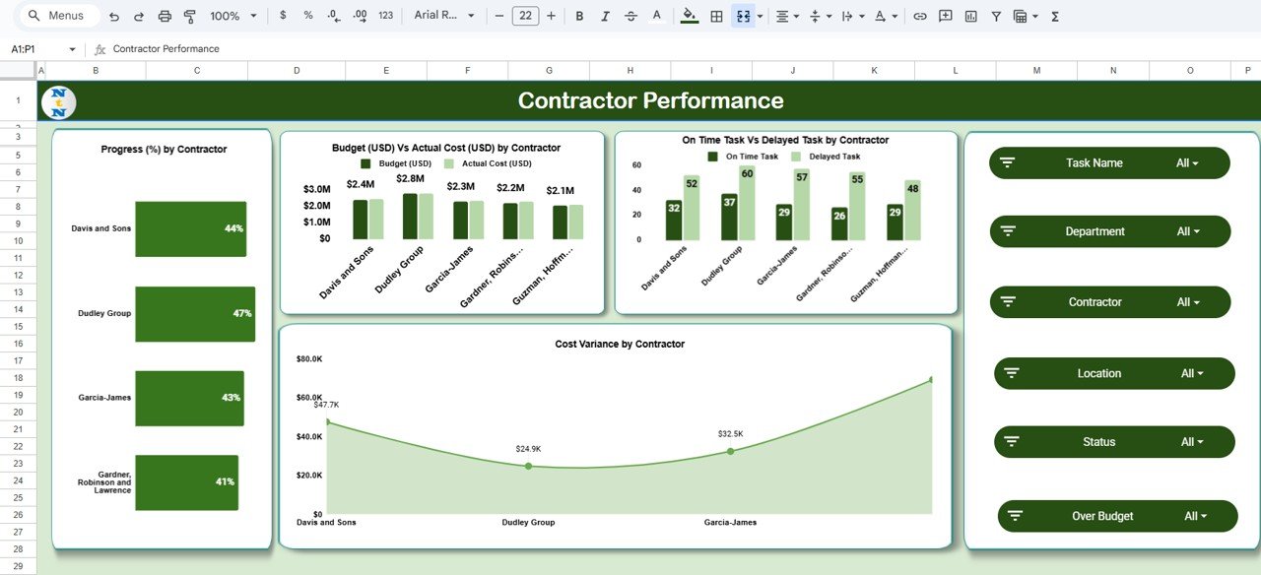Click the Functions (Σ) icon
Image resolution: width=1261 pixels, height=575 pixels.
[1053, 16]
